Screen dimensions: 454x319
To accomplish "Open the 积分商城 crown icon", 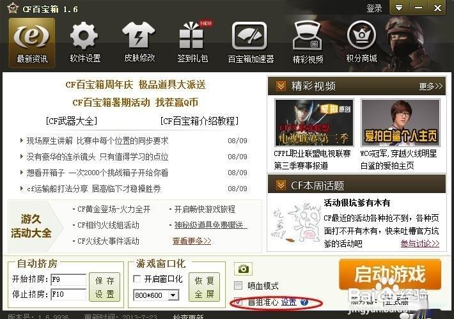I will point(361,43).
